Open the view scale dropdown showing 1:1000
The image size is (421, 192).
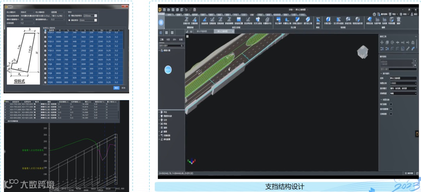403,83
